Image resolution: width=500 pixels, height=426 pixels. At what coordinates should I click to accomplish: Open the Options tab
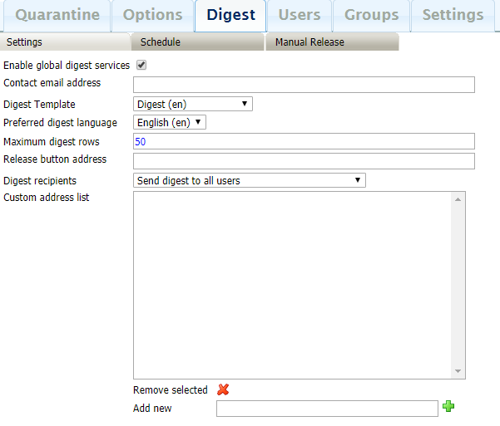tap(152, 15)
